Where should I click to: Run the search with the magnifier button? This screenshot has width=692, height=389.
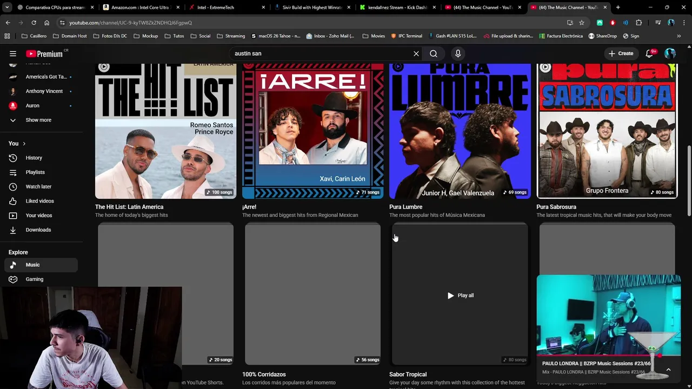click(x=434, y=53)
